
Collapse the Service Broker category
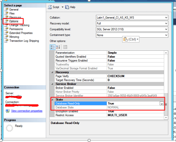pyautogui.click(x=52, y=84)
